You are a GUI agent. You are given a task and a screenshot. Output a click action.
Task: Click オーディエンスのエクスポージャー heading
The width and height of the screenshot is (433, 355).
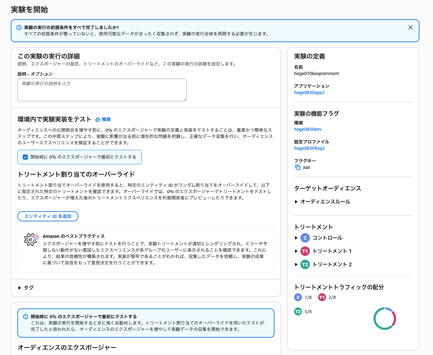coord(67,347)
